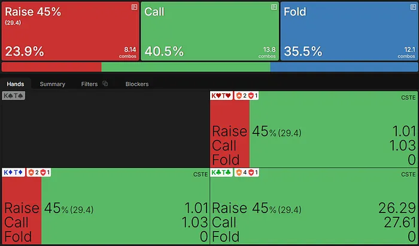419x246 pixels.
Task: Select the Hands tab
Action: tap(15, 84)
